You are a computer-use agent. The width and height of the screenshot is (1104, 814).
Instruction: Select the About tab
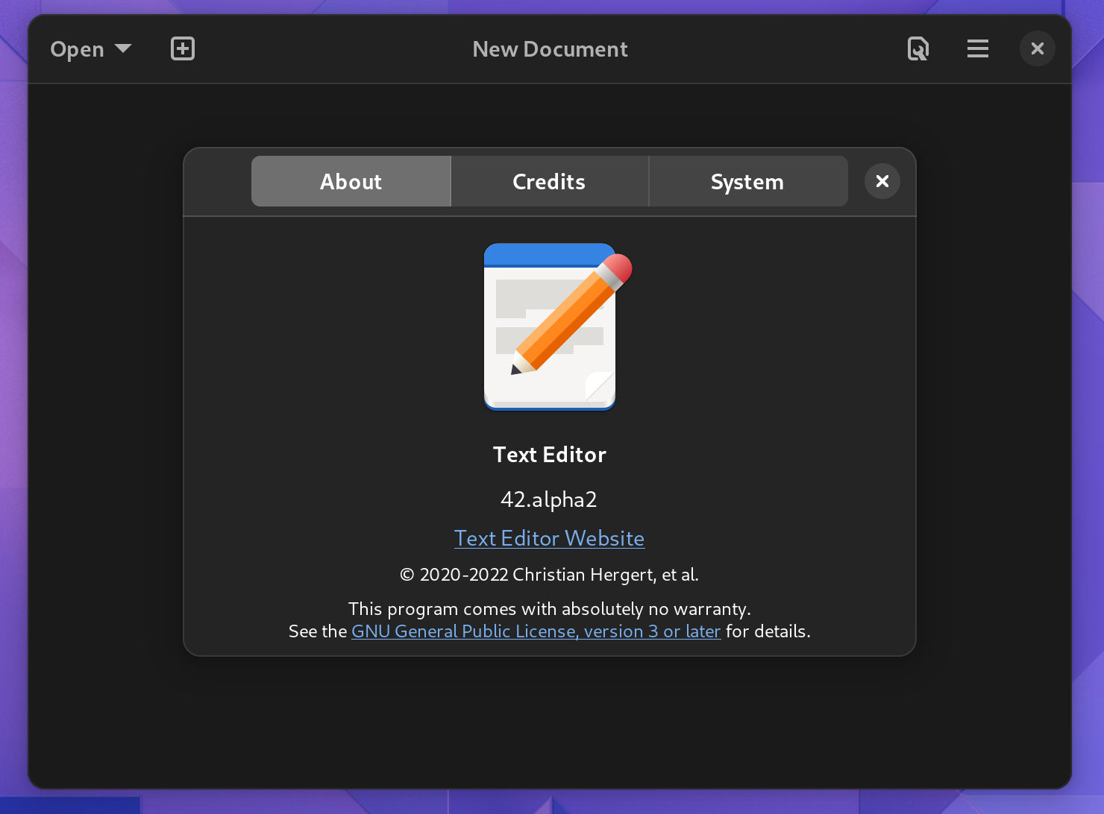pyautogui.click(x=351, y=181)
